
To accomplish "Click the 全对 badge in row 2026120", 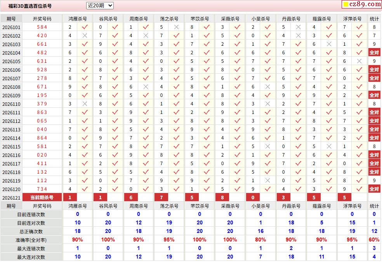I will pyautogui.click(x=374, y=189).
